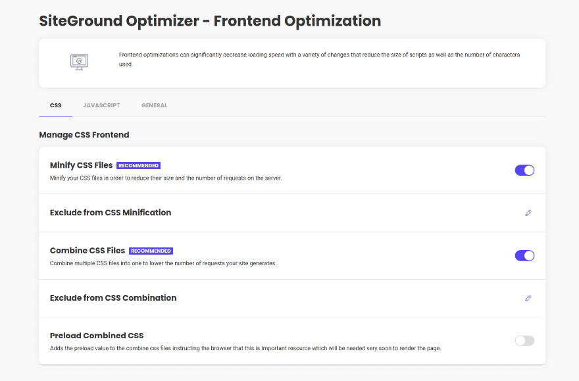Screen dimensions: 579x381
Task: Click the Minify CSS Files heading
Action: click(82, 165)
